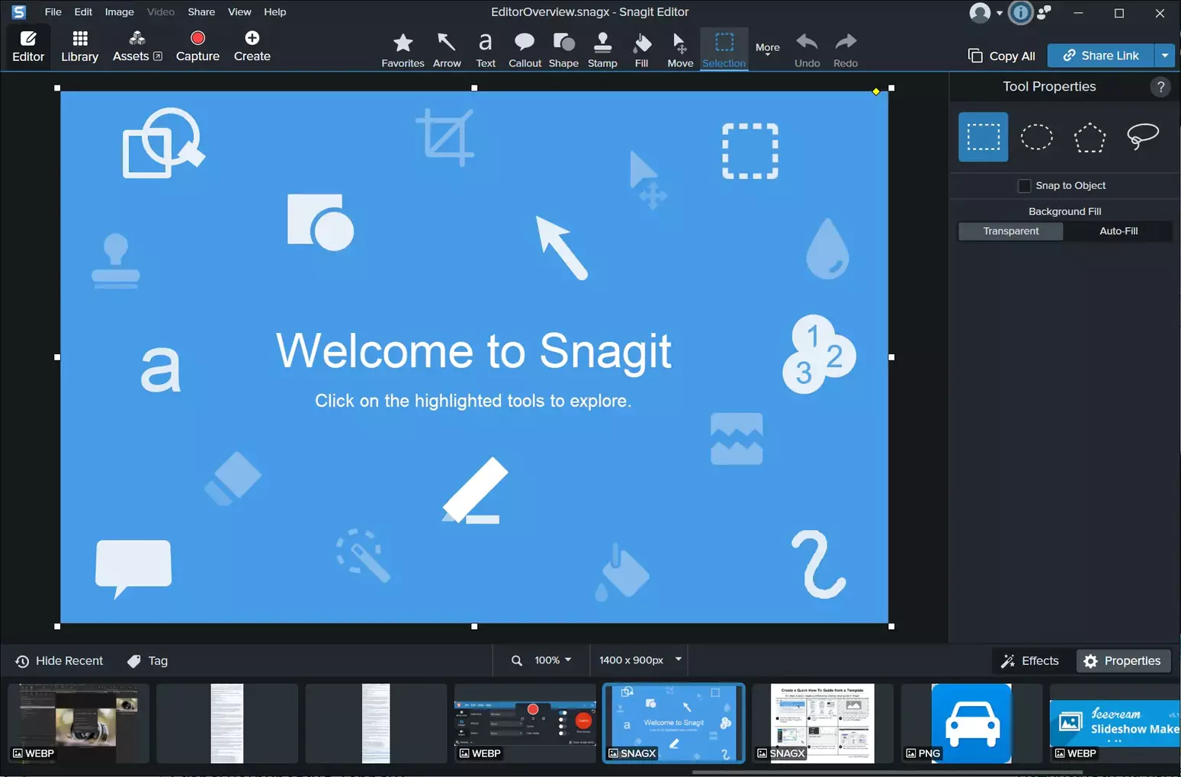
Task: Select the polygon selection shape
Action: tap(1090, 137)
